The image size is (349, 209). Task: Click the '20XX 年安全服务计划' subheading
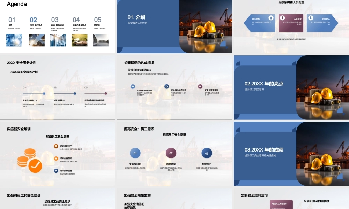[24, 72]
